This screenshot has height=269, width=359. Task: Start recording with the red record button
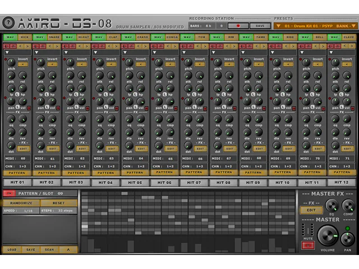click(x=238, y=26)
